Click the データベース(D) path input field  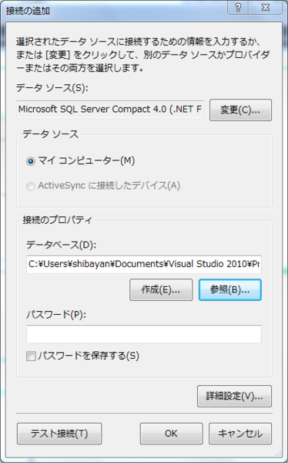144,264
